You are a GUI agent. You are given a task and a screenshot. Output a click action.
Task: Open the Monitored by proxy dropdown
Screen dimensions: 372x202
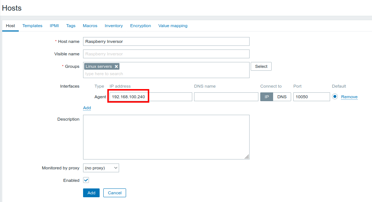coord(101,168)
